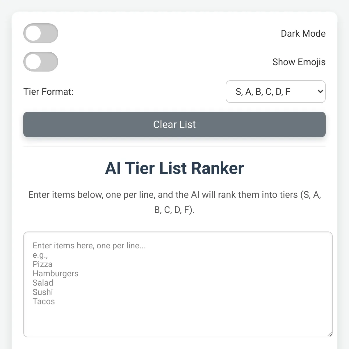Screen dimensions: 349x349
Task: Click the Dark Mode label text
Action: [x=303, y=33]
